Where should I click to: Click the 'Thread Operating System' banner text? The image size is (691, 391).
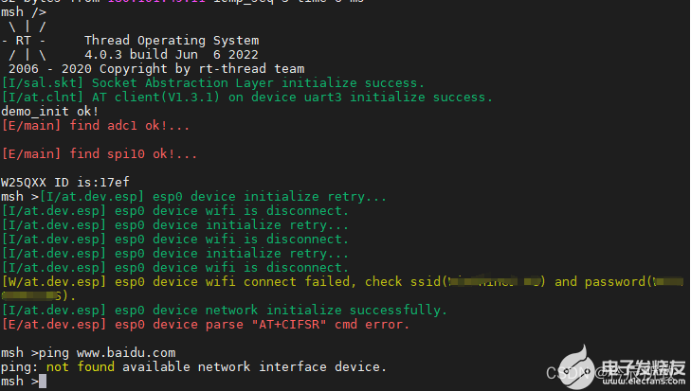(172, 41)
